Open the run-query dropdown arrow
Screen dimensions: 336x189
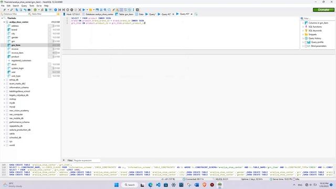point(87,10)
